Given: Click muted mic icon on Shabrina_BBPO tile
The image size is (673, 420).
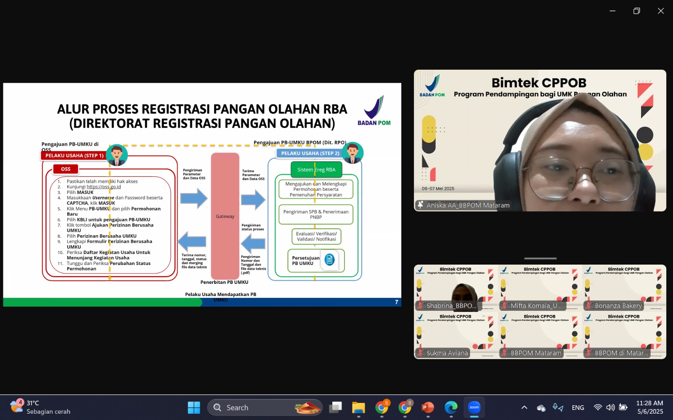Looking at the screenshot, I should [420, 306].
